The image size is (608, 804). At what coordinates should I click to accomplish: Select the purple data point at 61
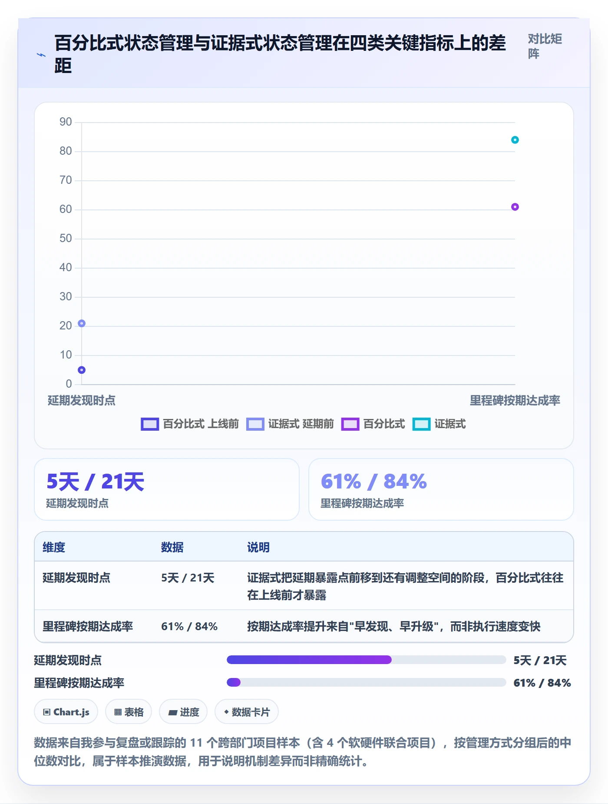pyautogui.click(x=515, y=207)
